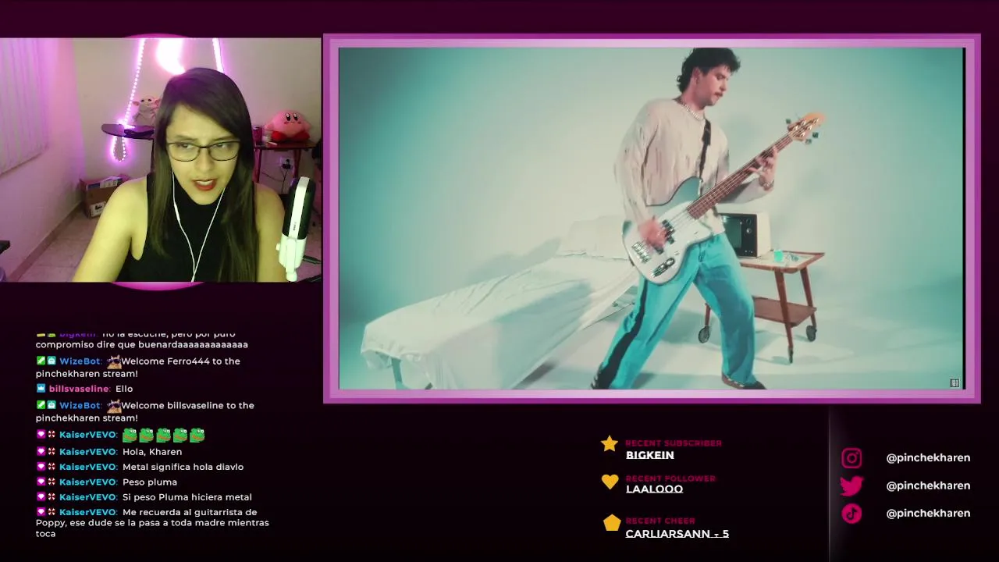This screenshot has width=999, height=562.
Task: Click WizeBot username on the billsvaseline welcome
Action: [80, 406]
